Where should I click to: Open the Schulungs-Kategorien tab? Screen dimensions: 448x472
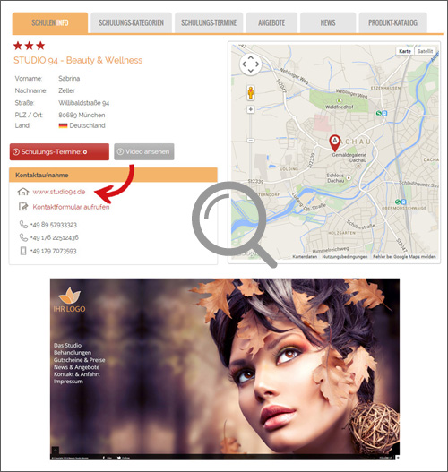[x=132, y=22]
